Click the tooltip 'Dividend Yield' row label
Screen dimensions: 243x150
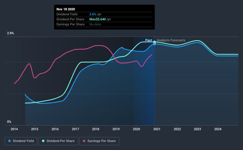(67, 14)
